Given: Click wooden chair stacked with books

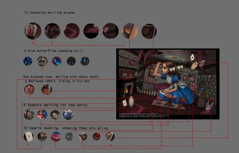Looking at the screenshot, I should (x=183, y=100).
